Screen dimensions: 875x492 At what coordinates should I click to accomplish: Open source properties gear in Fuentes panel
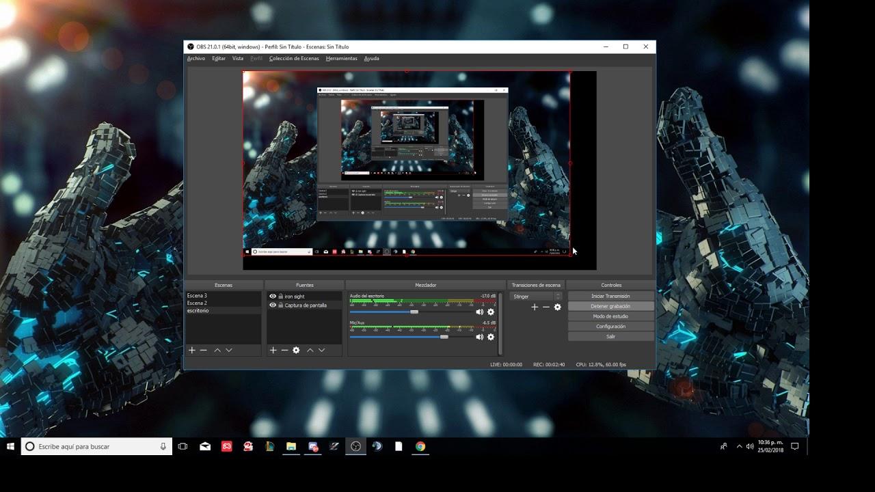click(x=296, y=350)
